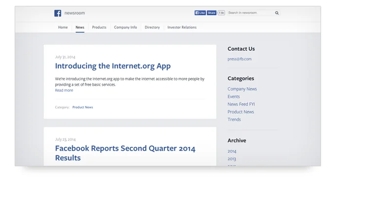Open the Products tab

click(x=99, y=27)
